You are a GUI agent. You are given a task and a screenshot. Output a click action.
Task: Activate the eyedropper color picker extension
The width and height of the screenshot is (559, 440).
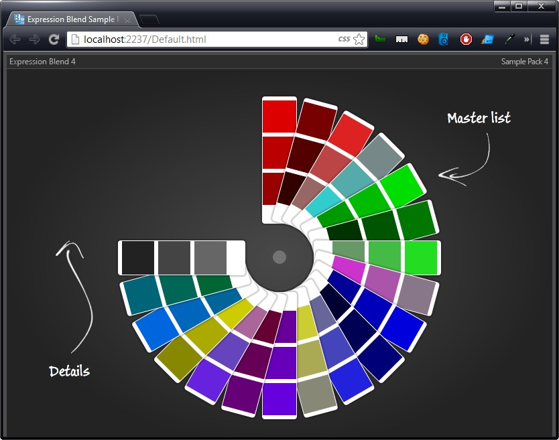click(510, 40)
